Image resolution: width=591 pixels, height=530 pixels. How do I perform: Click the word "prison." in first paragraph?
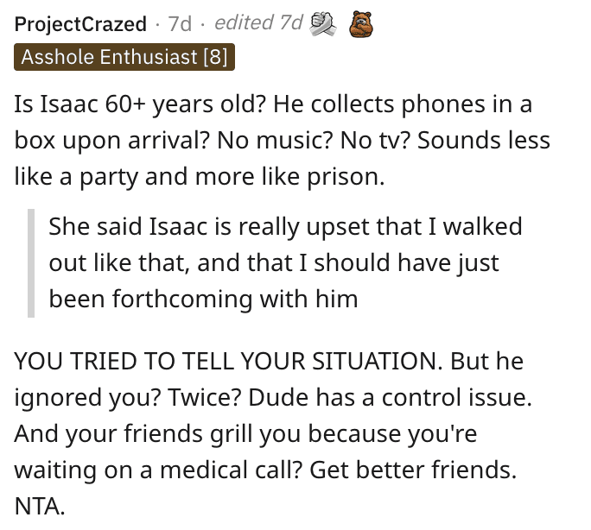(x=346, y=177)
